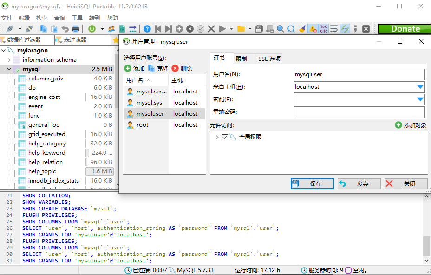
Task: Click 添加对象 add object button
Action: point(411,125)
